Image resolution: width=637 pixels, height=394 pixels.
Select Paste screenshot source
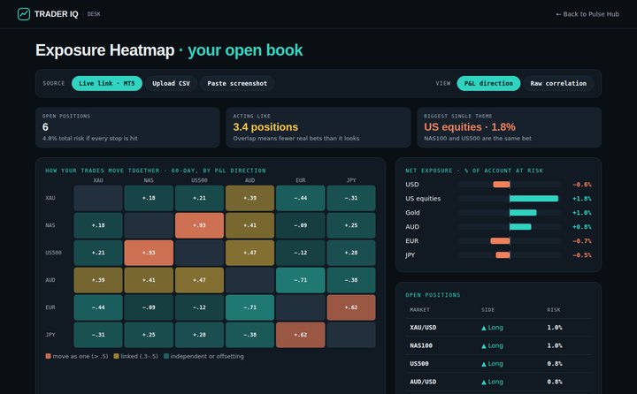click(x=237, y=83)
